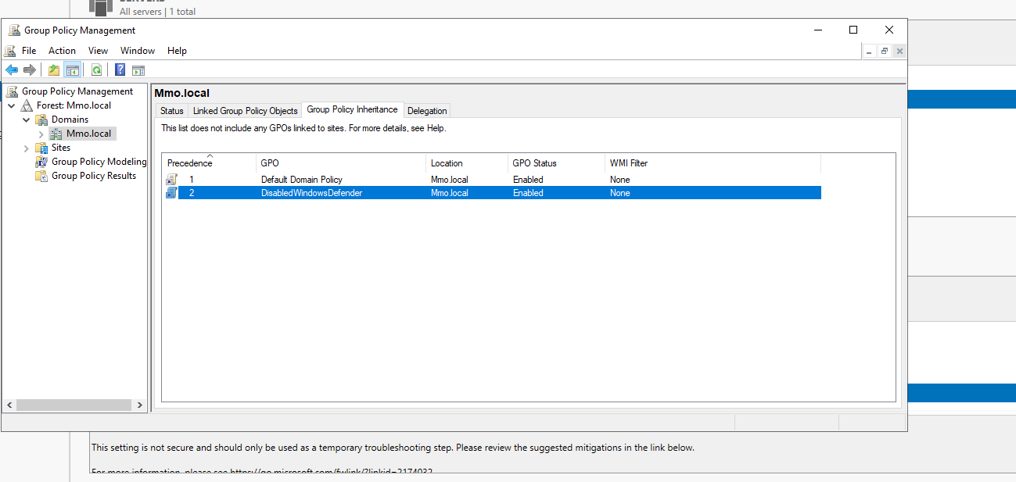
Task: Minimize the inner MMC child window
Action: (x=870, y=51)
